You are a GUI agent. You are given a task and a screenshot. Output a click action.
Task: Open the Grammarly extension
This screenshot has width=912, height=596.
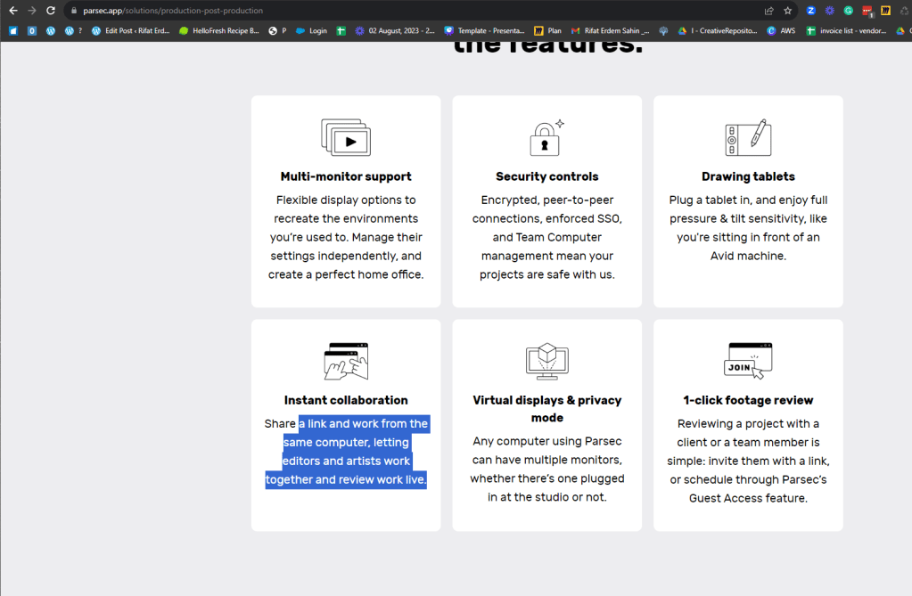pyautogui.click(x=849, y=11)
